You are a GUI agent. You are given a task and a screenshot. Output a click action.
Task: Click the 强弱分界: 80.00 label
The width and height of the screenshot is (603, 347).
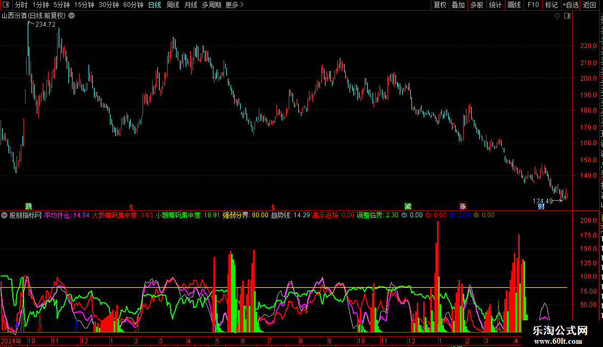click(x=245, y=216)
